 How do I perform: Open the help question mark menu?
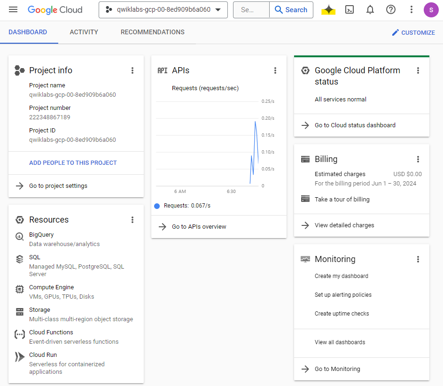click(x=390, y=10)
